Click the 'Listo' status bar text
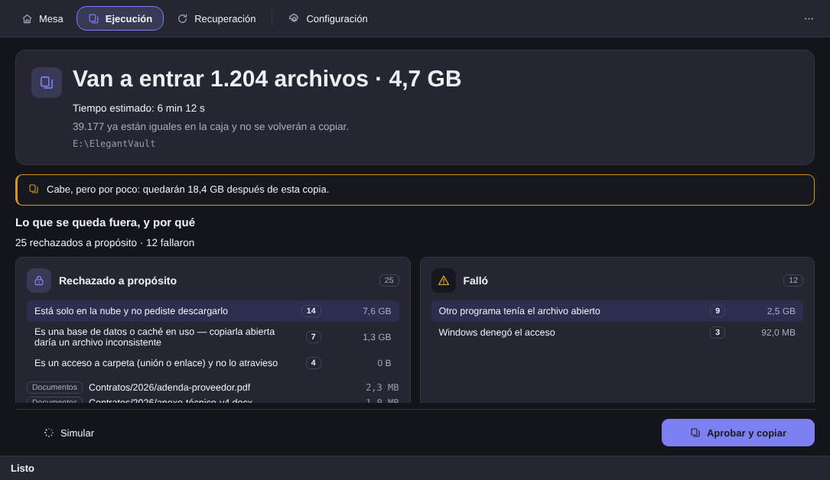This screenshot has width=830, height=480. tap(22, 469)
